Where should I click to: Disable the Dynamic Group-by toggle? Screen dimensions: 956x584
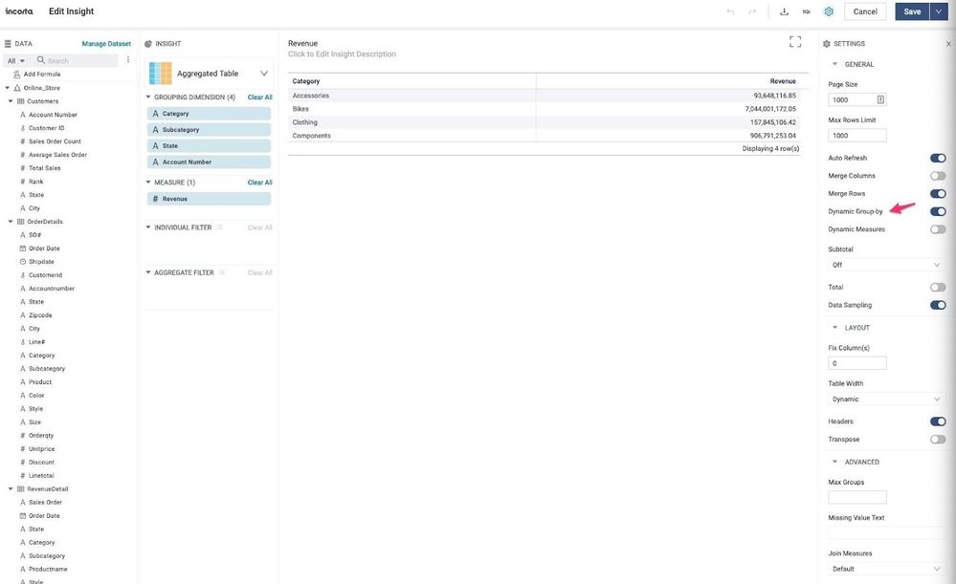point(937,211)
